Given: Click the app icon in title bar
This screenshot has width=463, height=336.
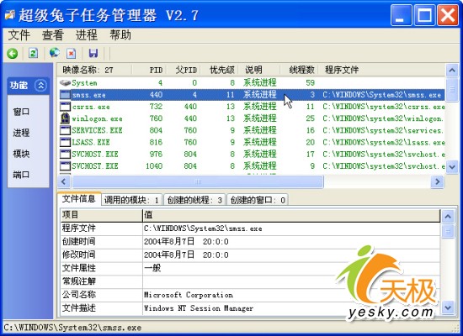Looking at the screenshot, I should tap(9, 14).
